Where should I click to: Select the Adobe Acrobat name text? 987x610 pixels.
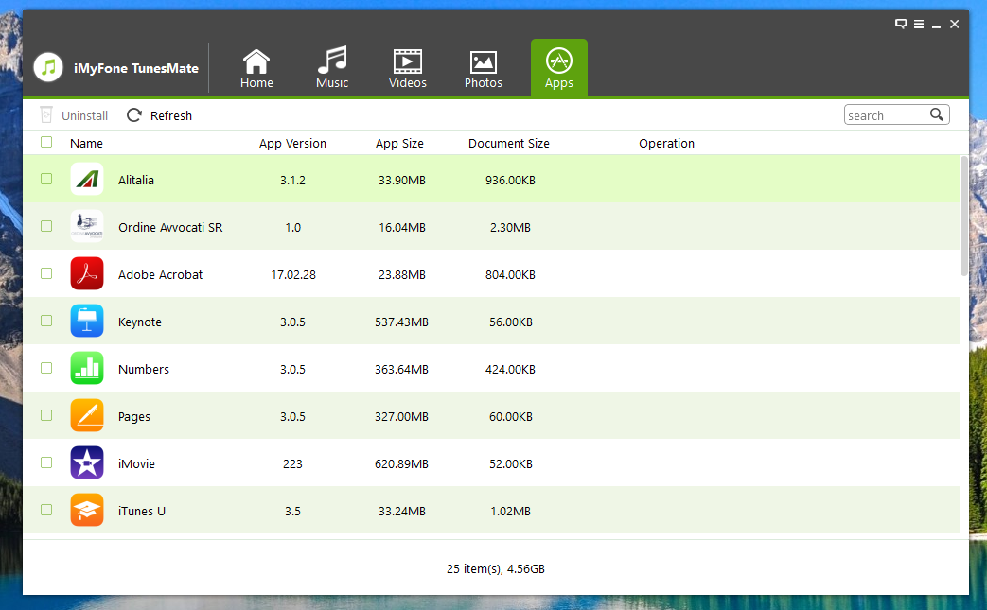(x=161, y=275)
